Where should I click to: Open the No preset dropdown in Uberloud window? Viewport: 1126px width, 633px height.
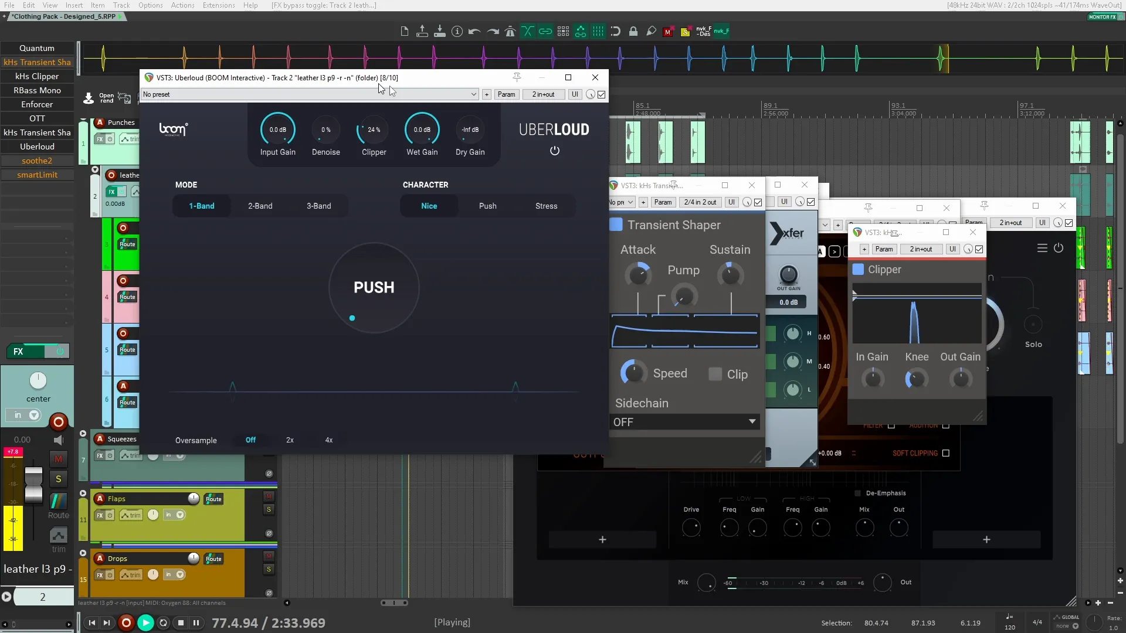point(310,94)
